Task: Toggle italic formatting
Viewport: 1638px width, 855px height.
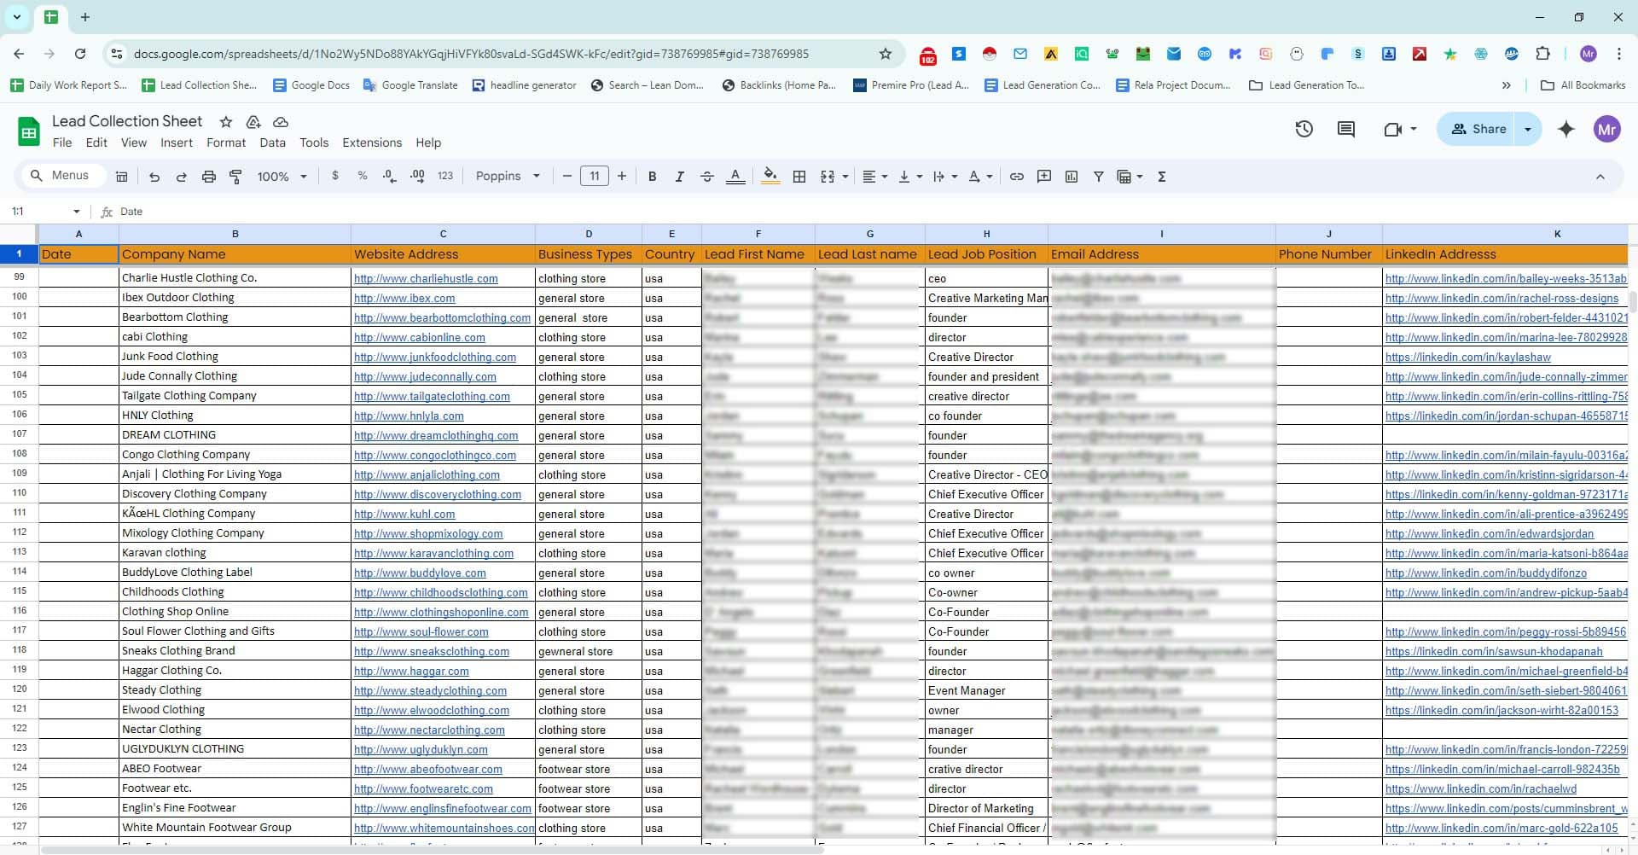Action: click(x=679, y=177)
